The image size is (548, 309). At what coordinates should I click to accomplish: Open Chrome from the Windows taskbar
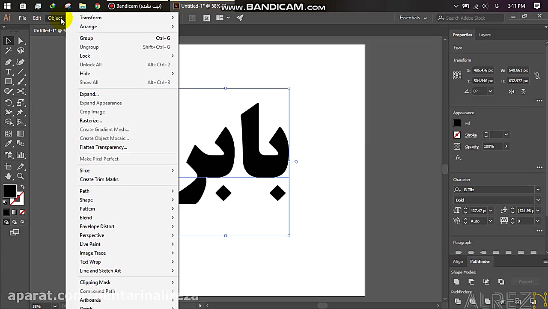[98, 6]
